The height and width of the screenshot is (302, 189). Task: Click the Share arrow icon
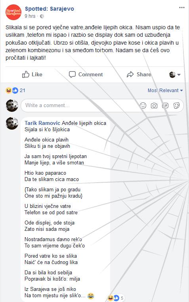click(130, 74)
